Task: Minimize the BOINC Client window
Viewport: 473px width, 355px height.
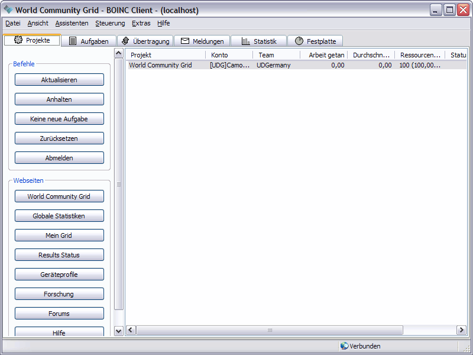Action: pyautogui.click(x=435, y=10)
